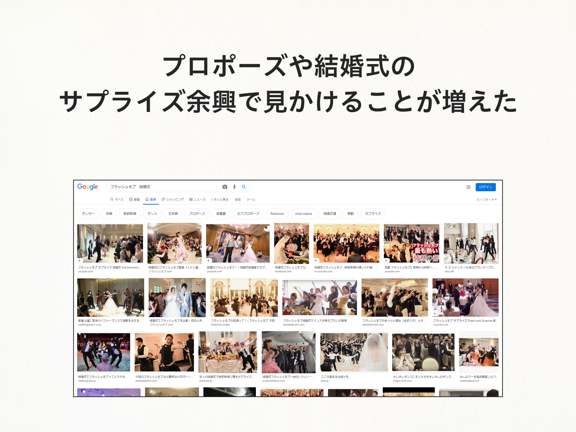Open zexy.net ララシャンス thumbnail
This screenshot has height=432, width=576.
471,243
